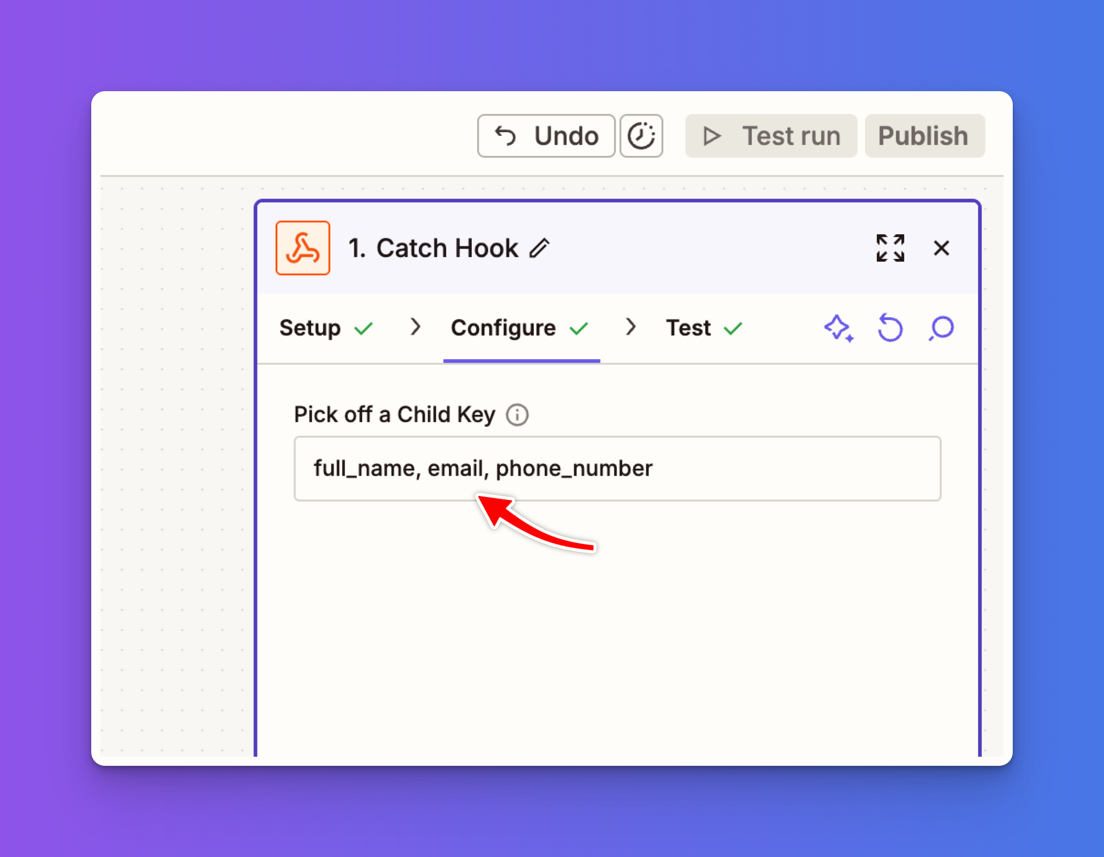Show info tooltip for Child Key
The width and height of the screenshot is (1104, 857).
517,415
